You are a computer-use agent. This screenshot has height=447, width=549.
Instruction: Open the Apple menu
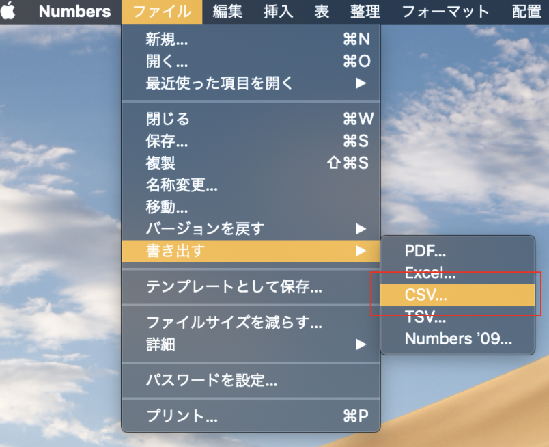8,11
